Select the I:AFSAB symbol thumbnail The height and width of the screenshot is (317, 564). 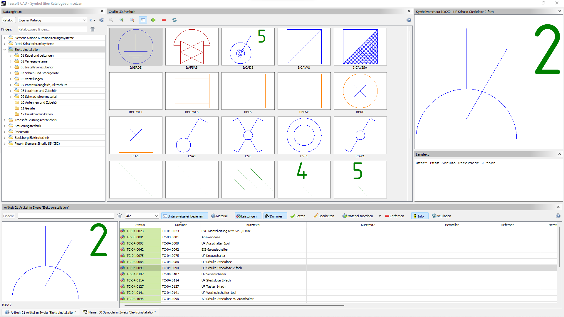(x=192, y=47)
